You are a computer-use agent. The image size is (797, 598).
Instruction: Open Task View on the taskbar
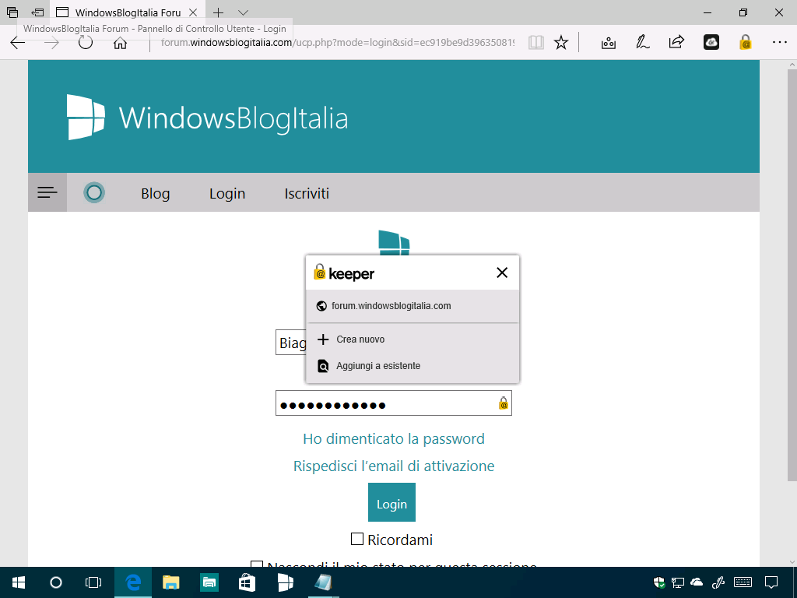click(x=93, y=582)
